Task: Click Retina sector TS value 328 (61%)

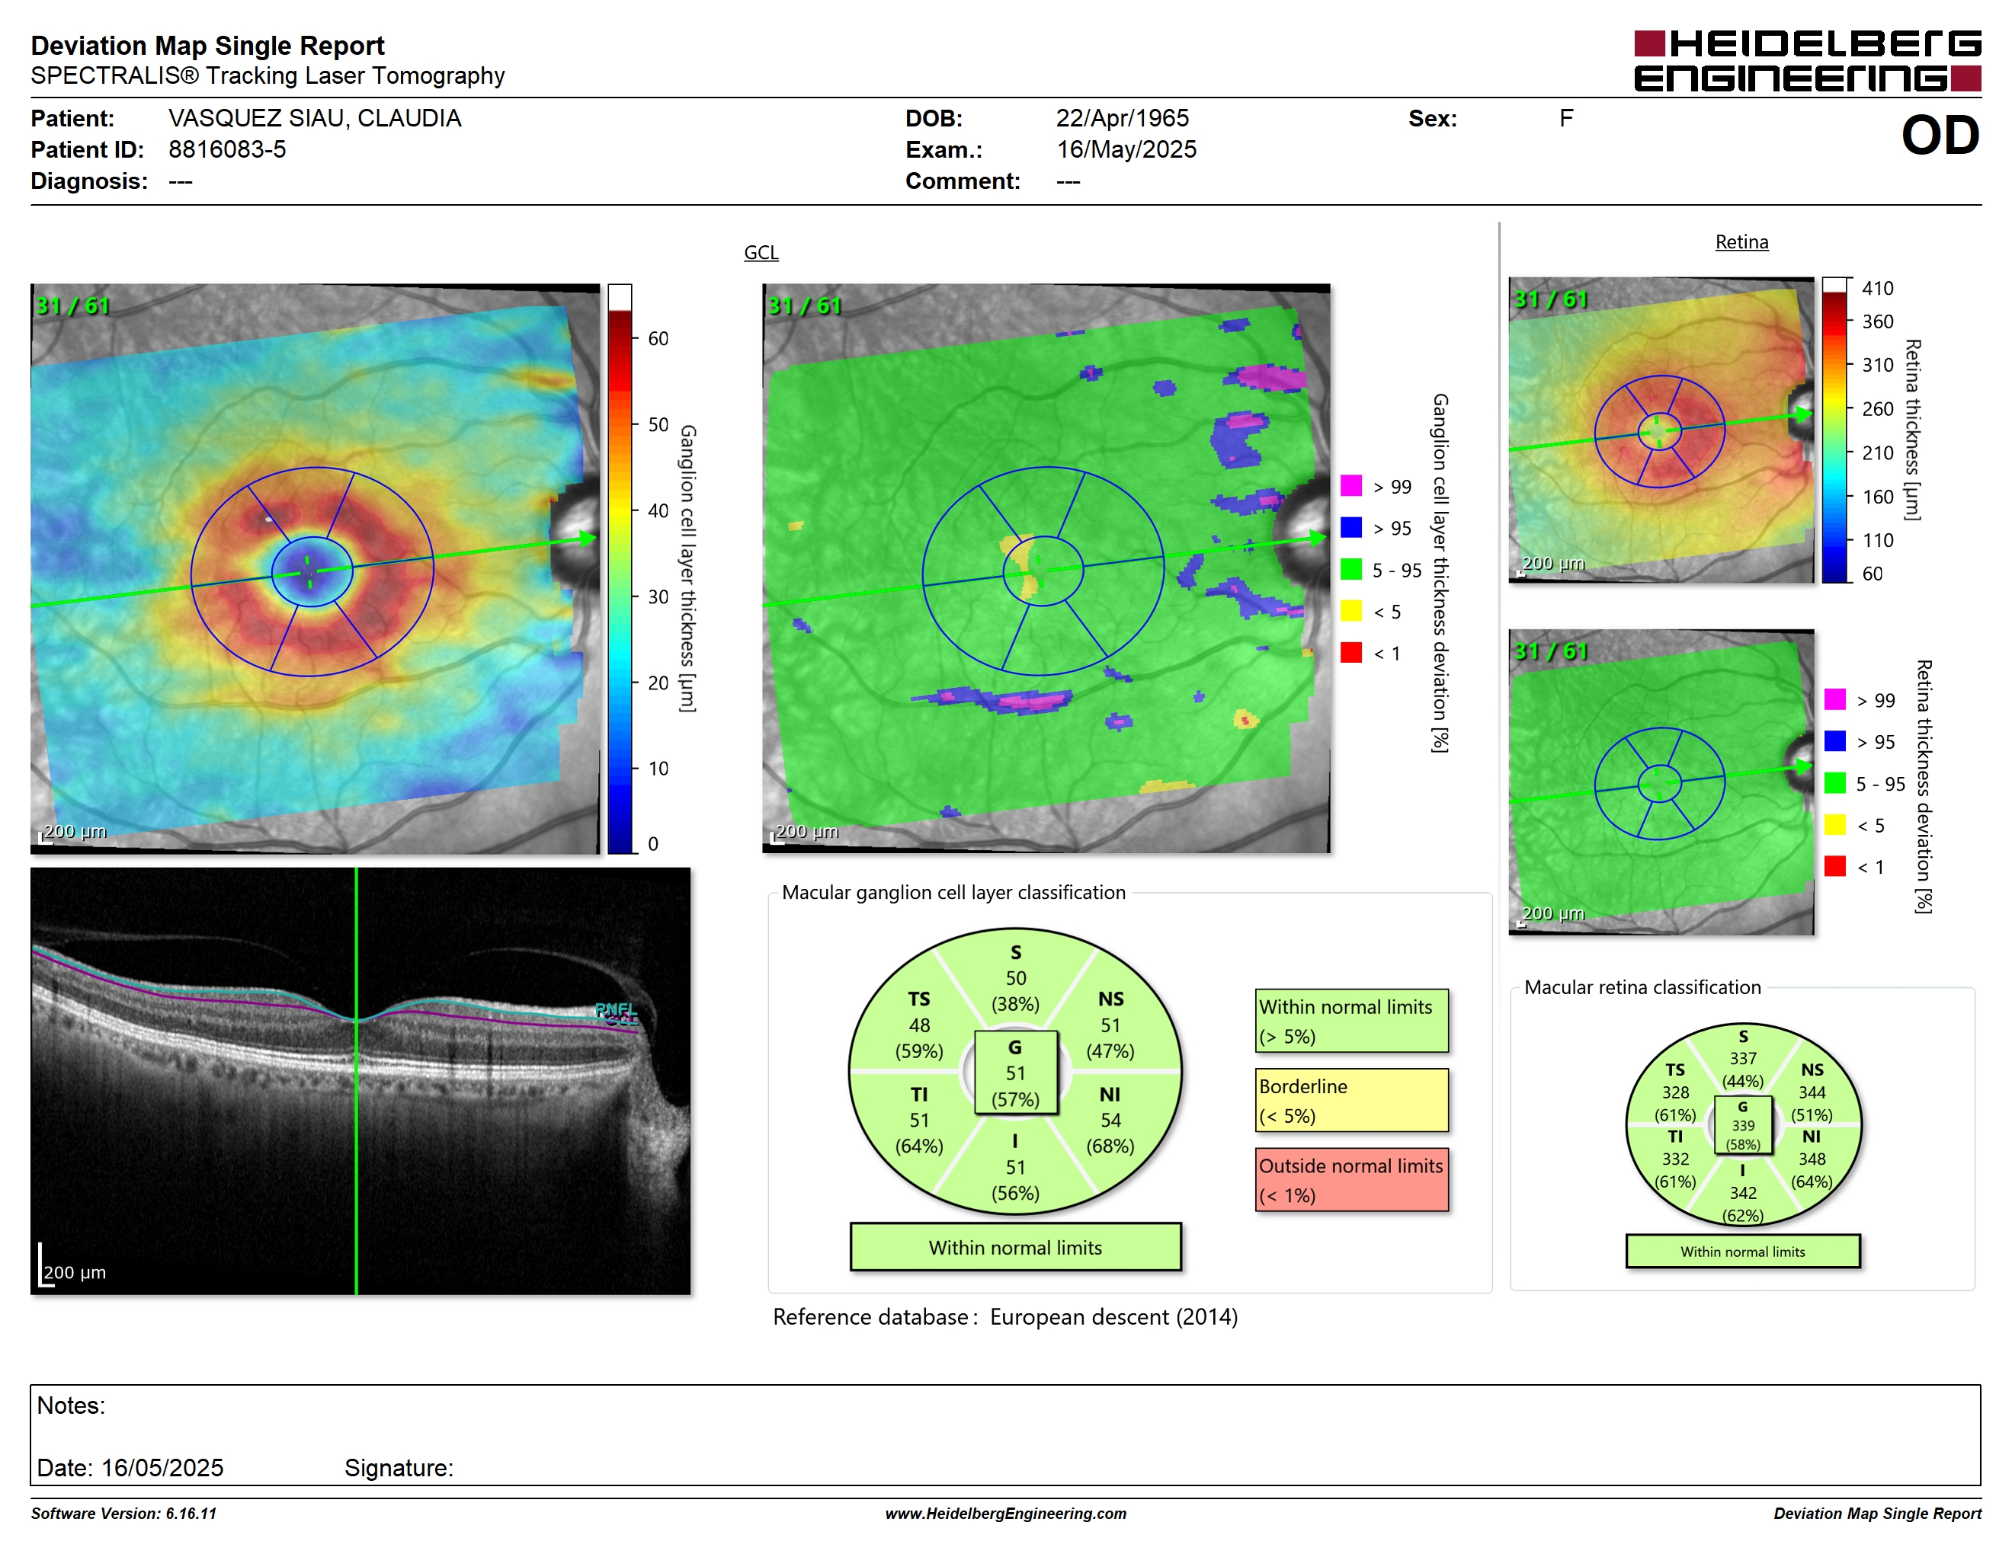Action: (x=1675, y=1103)
